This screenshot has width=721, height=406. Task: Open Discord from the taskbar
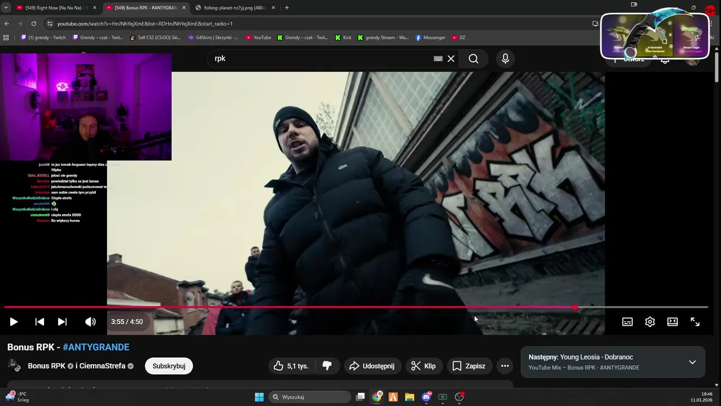(x=426, y=397)
